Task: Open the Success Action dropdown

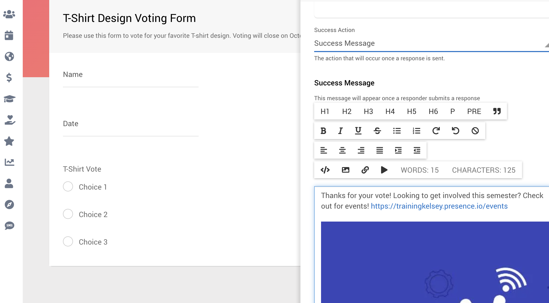Action: coord(431,43)
